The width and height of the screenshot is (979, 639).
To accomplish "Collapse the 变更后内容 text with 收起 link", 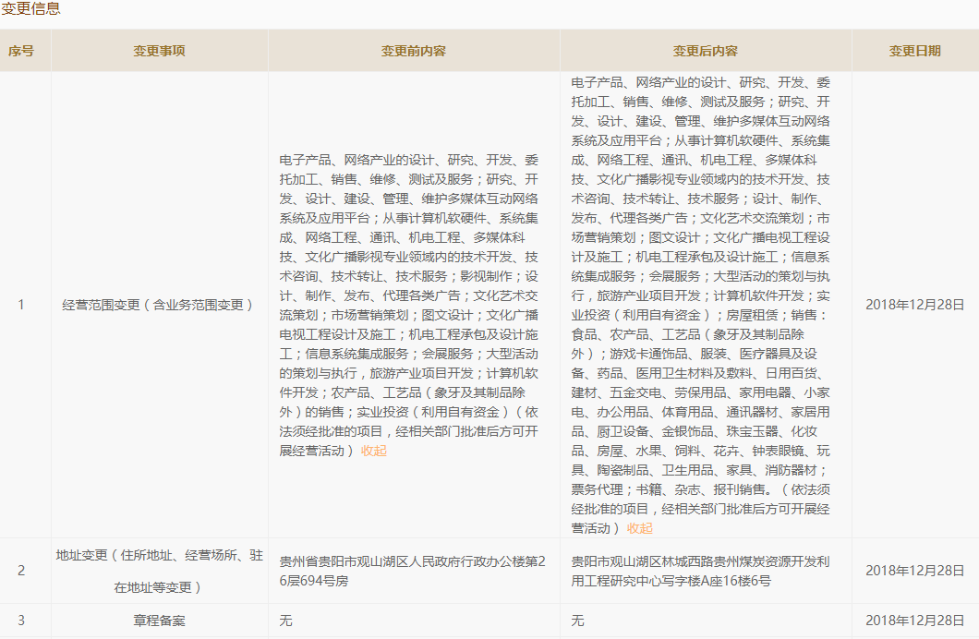I will (x=639, y=528).
